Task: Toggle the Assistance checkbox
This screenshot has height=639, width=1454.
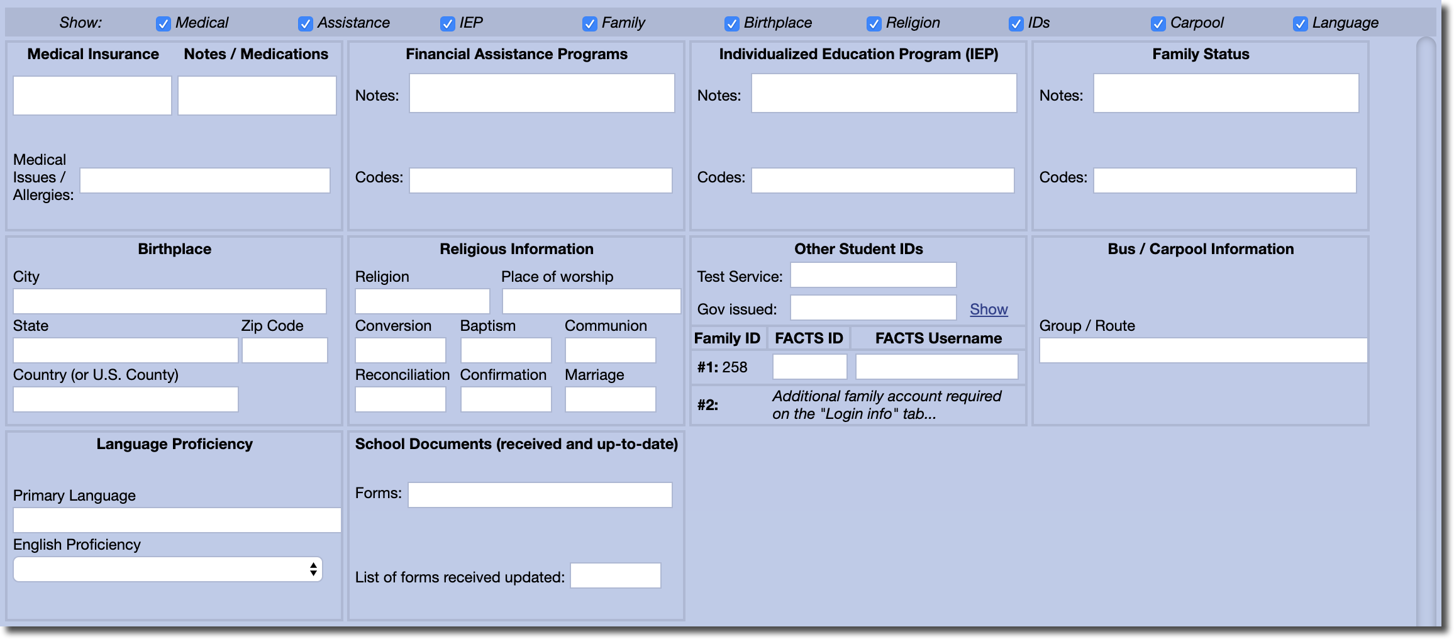Action: pyautogui.click(x=305, y=24)
